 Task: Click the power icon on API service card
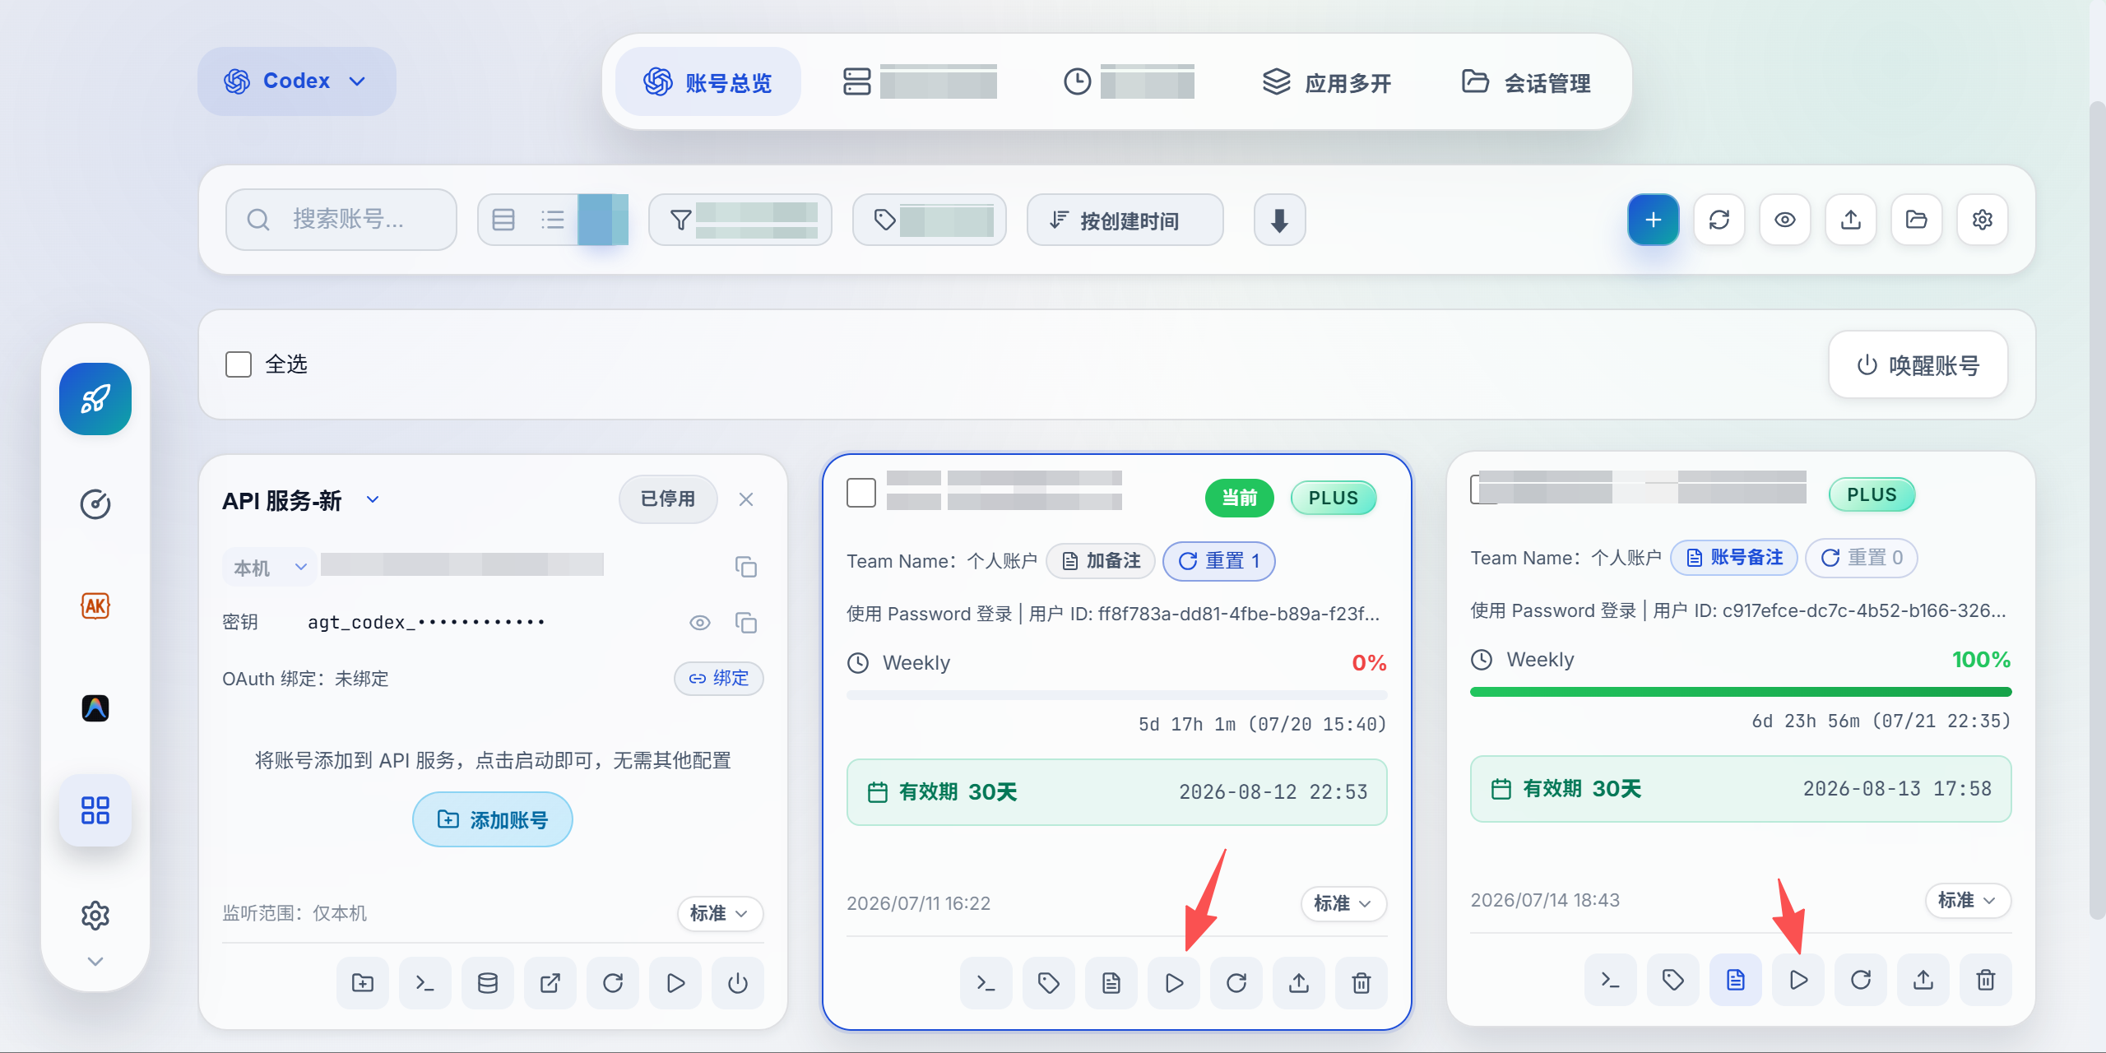[x=738, y=982]
